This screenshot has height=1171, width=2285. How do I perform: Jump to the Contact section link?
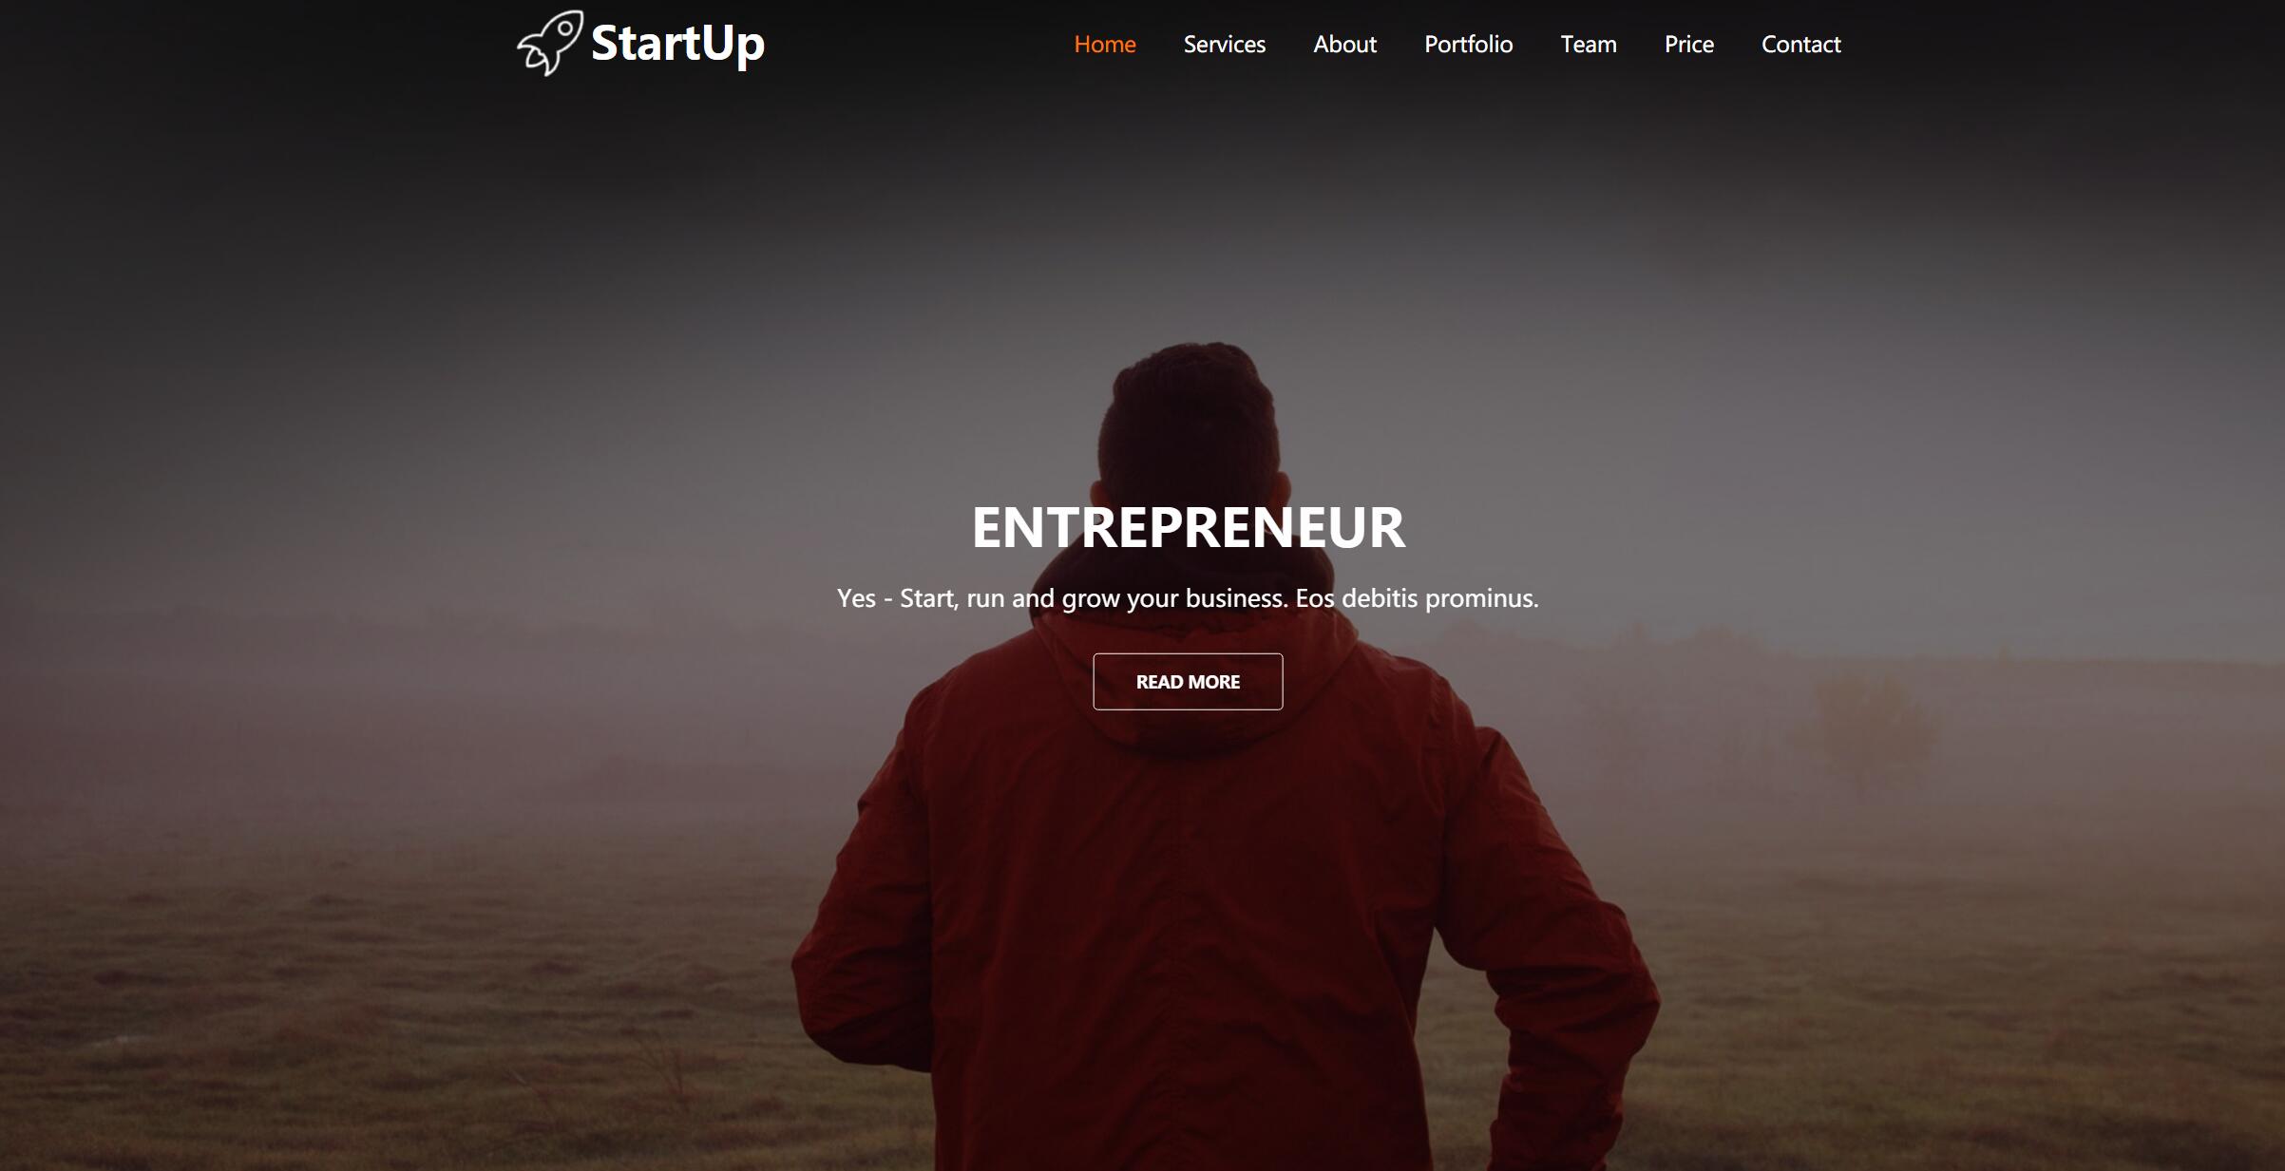coord(1800,44)
